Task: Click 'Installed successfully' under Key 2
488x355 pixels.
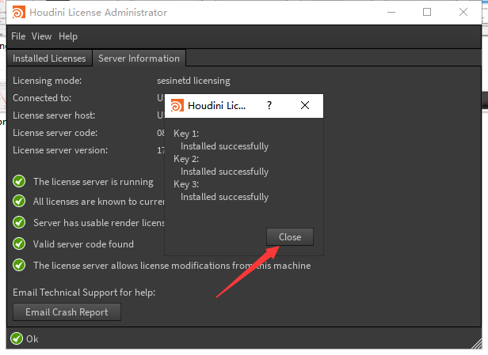Action: pos(224,172)
